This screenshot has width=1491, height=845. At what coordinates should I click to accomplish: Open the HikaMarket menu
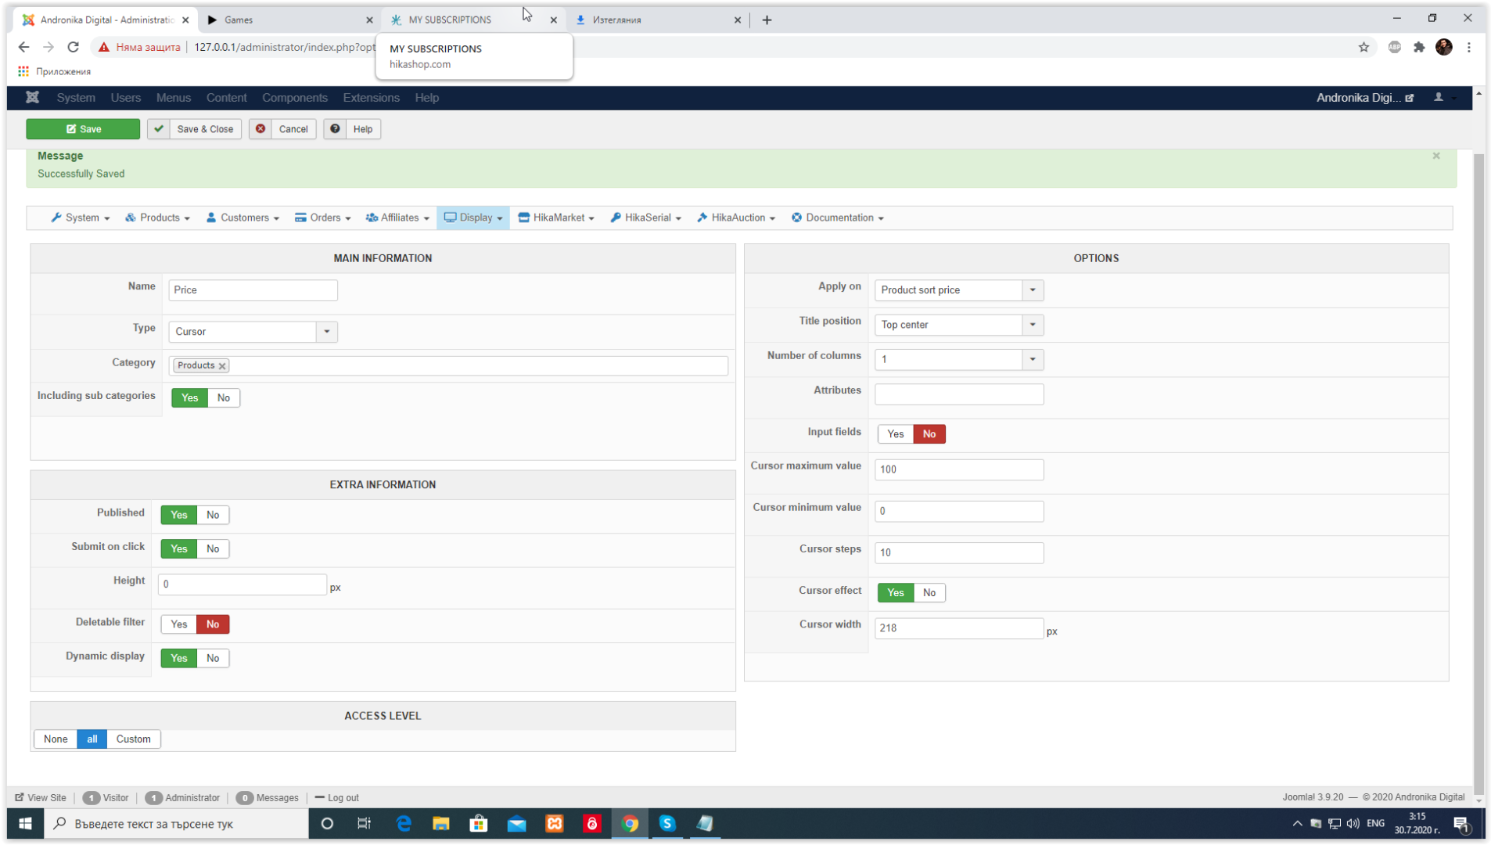tap(556, 218)
